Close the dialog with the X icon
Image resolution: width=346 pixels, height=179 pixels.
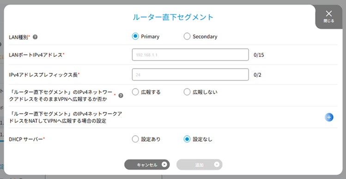point(329,14)
